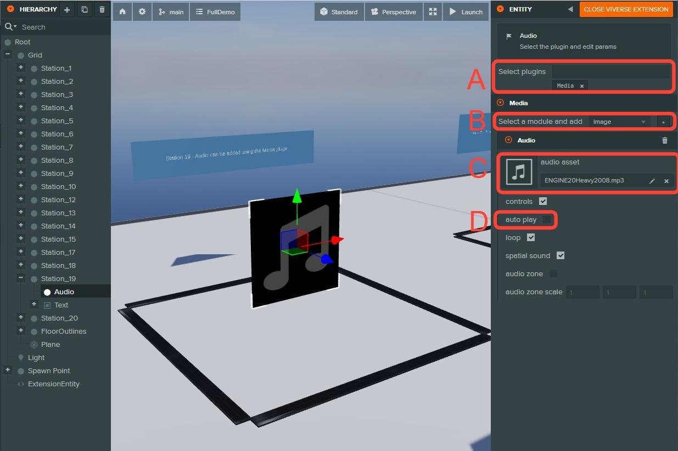The width and height of the screenshot is (678, 451).
Task: Click the Launch button
Action: pyautogui.click(x=466, y=12)
